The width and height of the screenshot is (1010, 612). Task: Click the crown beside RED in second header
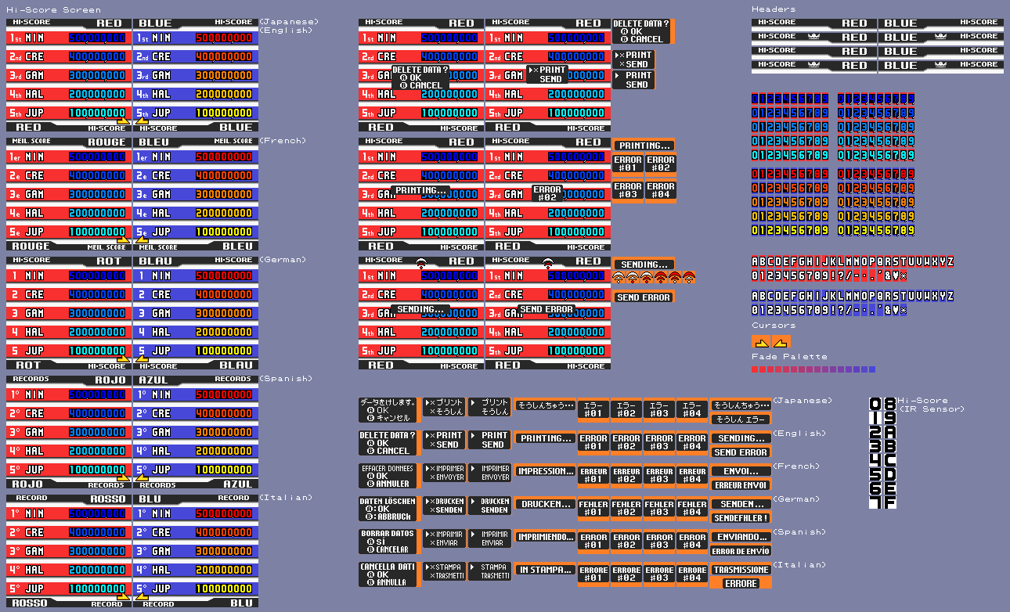815,37
